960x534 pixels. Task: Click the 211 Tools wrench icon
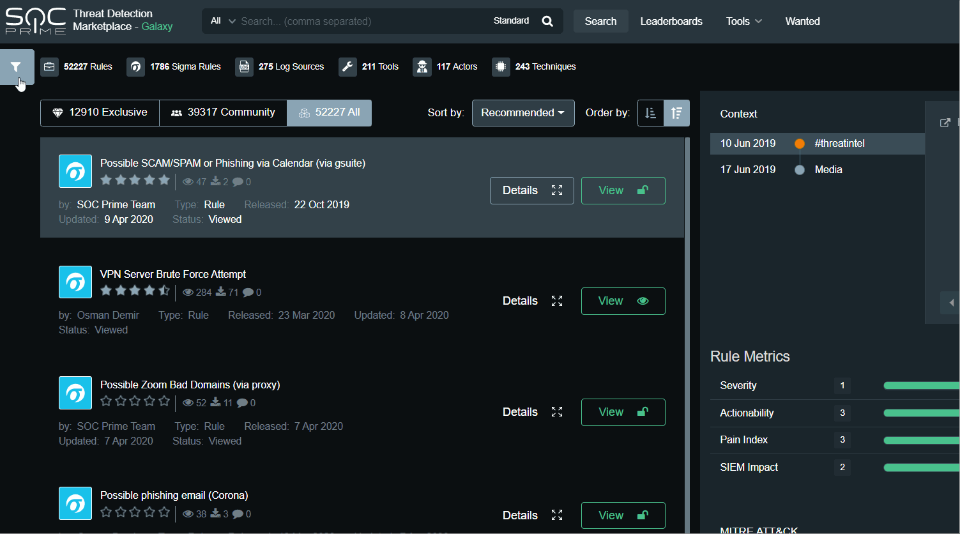point(347,66)
